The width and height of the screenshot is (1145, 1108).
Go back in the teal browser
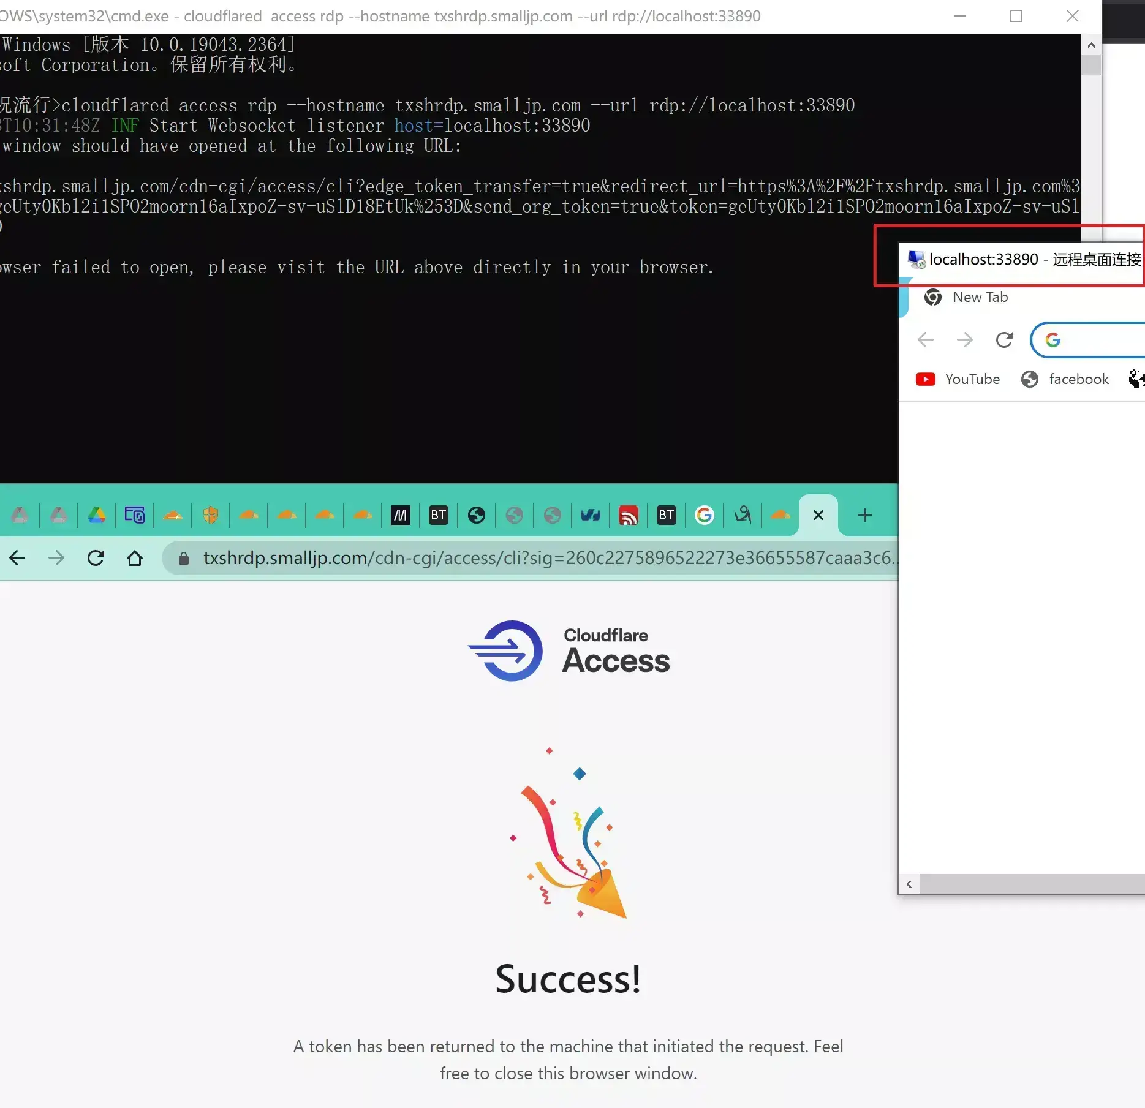tap(17, 558)
